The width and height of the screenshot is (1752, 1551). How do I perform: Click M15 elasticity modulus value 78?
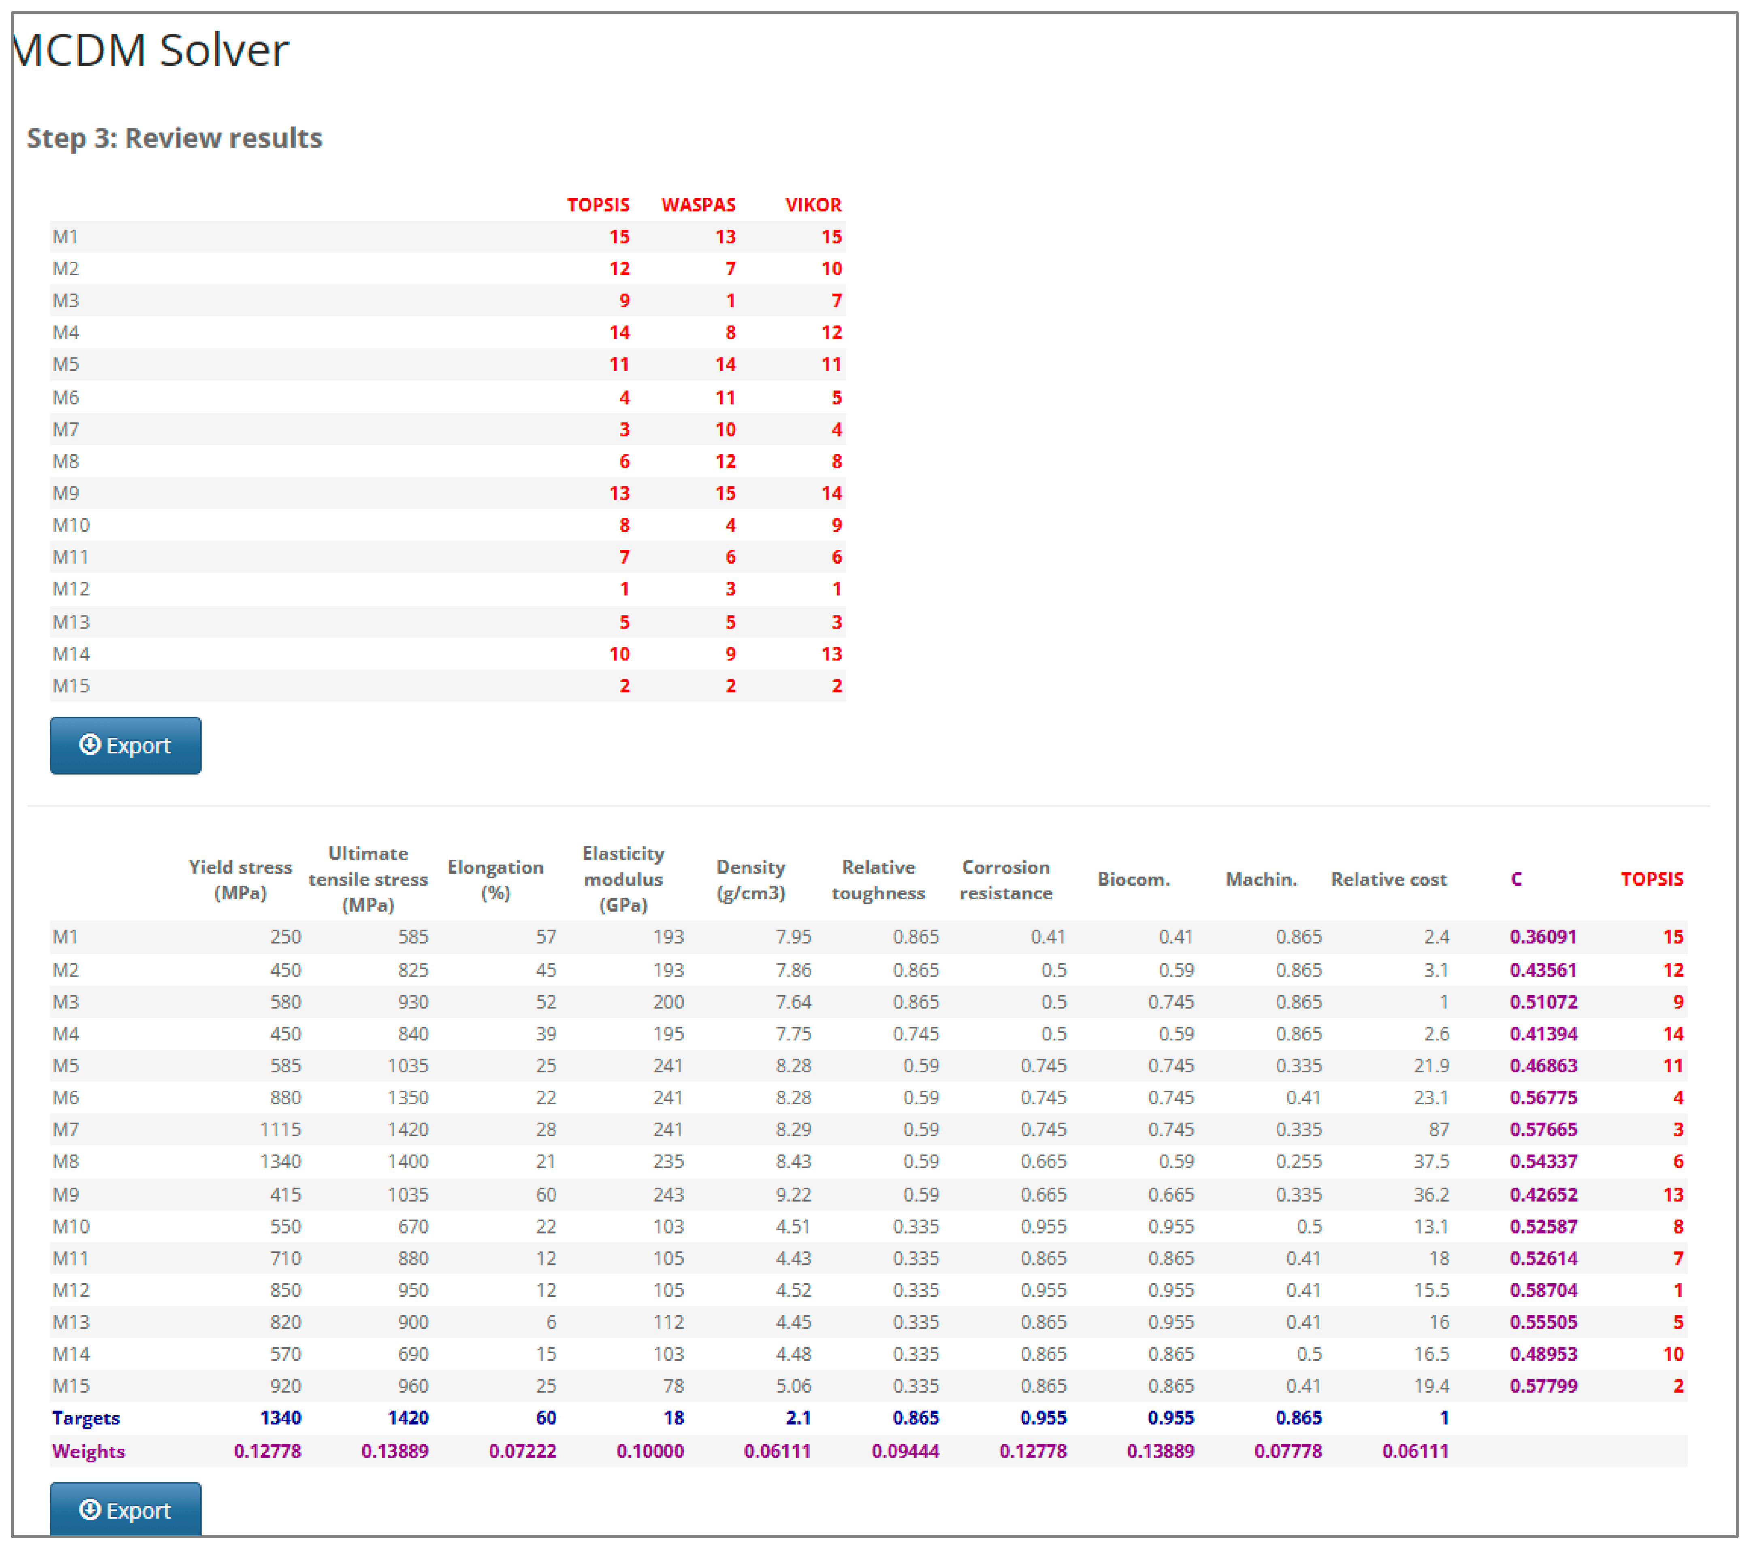[x=674, y=1387]
